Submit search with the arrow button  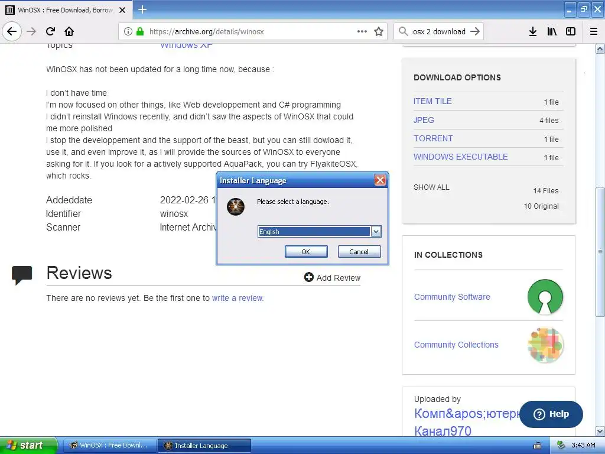coord(475,31)
